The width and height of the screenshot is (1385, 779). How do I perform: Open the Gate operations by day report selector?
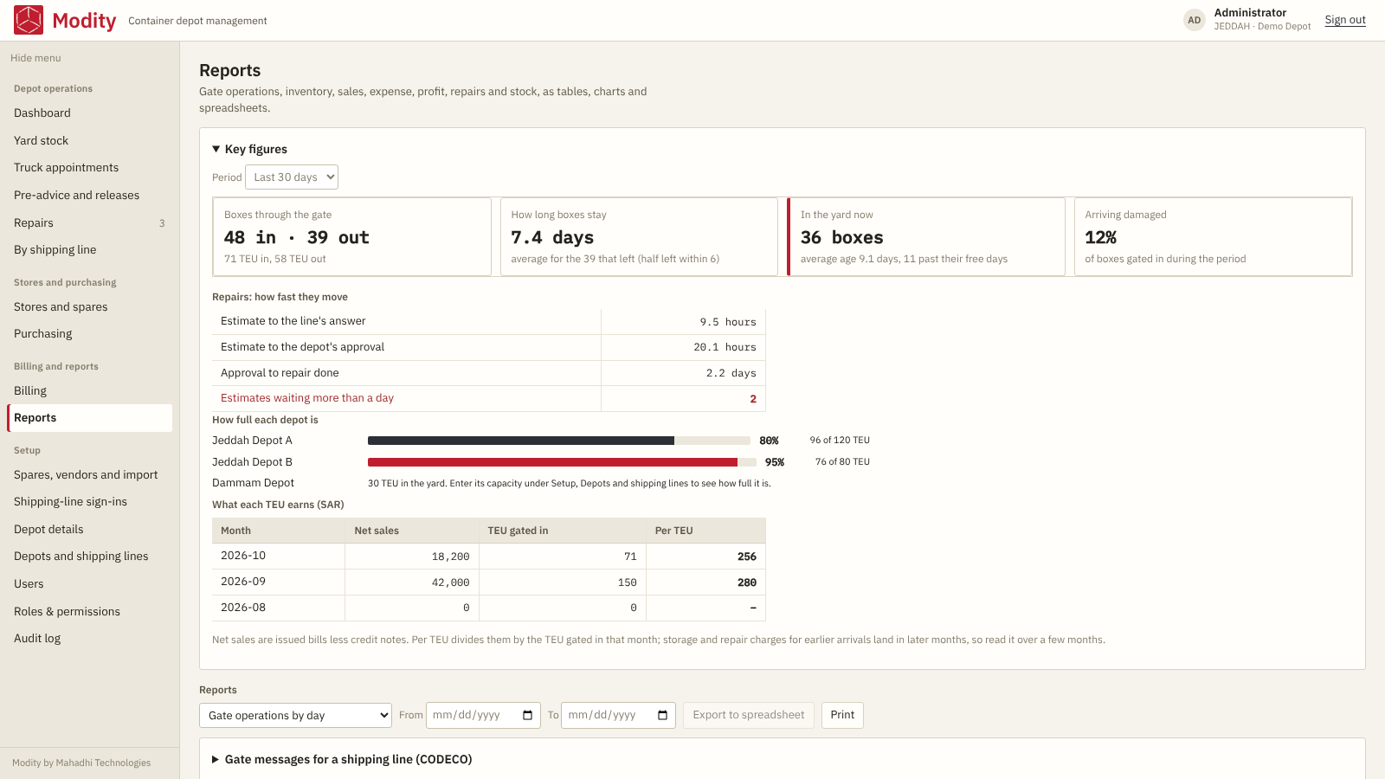pos(295,715)
